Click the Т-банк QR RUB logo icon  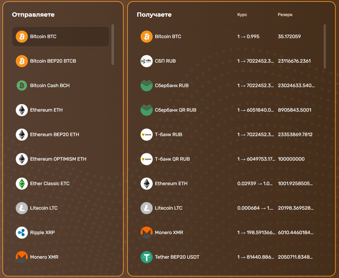pos(147,159)
